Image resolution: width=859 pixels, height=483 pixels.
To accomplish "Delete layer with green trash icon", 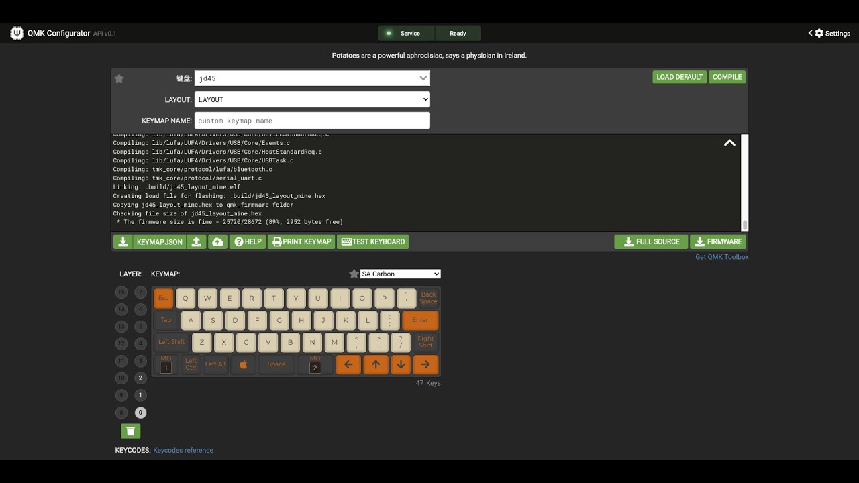I will click(x=131, y=431).
